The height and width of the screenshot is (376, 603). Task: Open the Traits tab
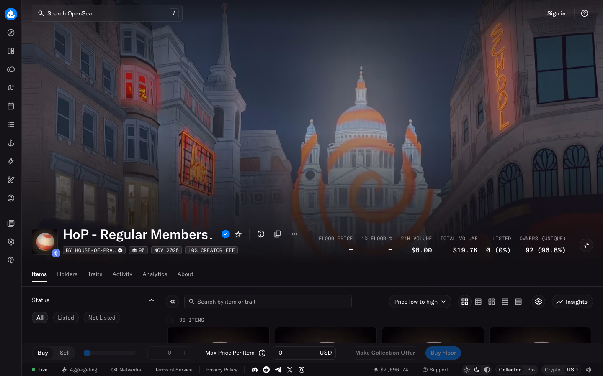[95, 274]
